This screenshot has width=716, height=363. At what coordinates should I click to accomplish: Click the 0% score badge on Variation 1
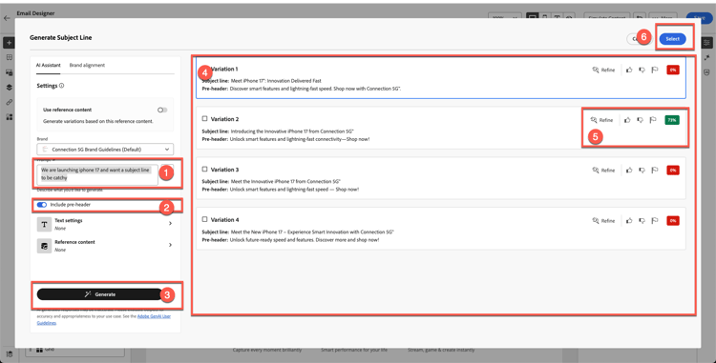coord(673,70)
